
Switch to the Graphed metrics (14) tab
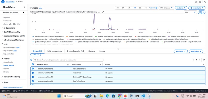click(x=75, y=51)
